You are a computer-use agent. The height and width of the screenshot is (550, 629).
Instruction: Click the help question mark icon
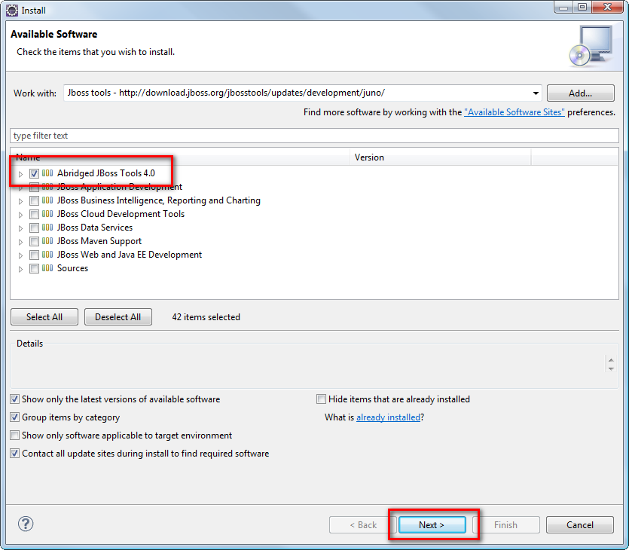[x=26, y=524]
